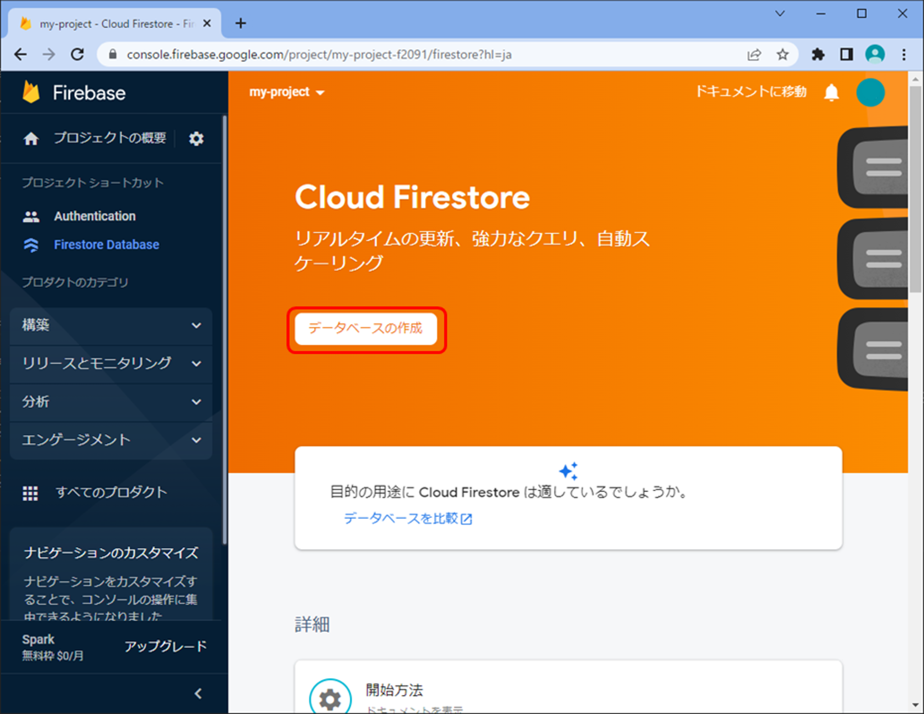The height and width of the screenshot is (714, 924).
Task: Click the all products grid icon
Action: click(x=30, y=493)
